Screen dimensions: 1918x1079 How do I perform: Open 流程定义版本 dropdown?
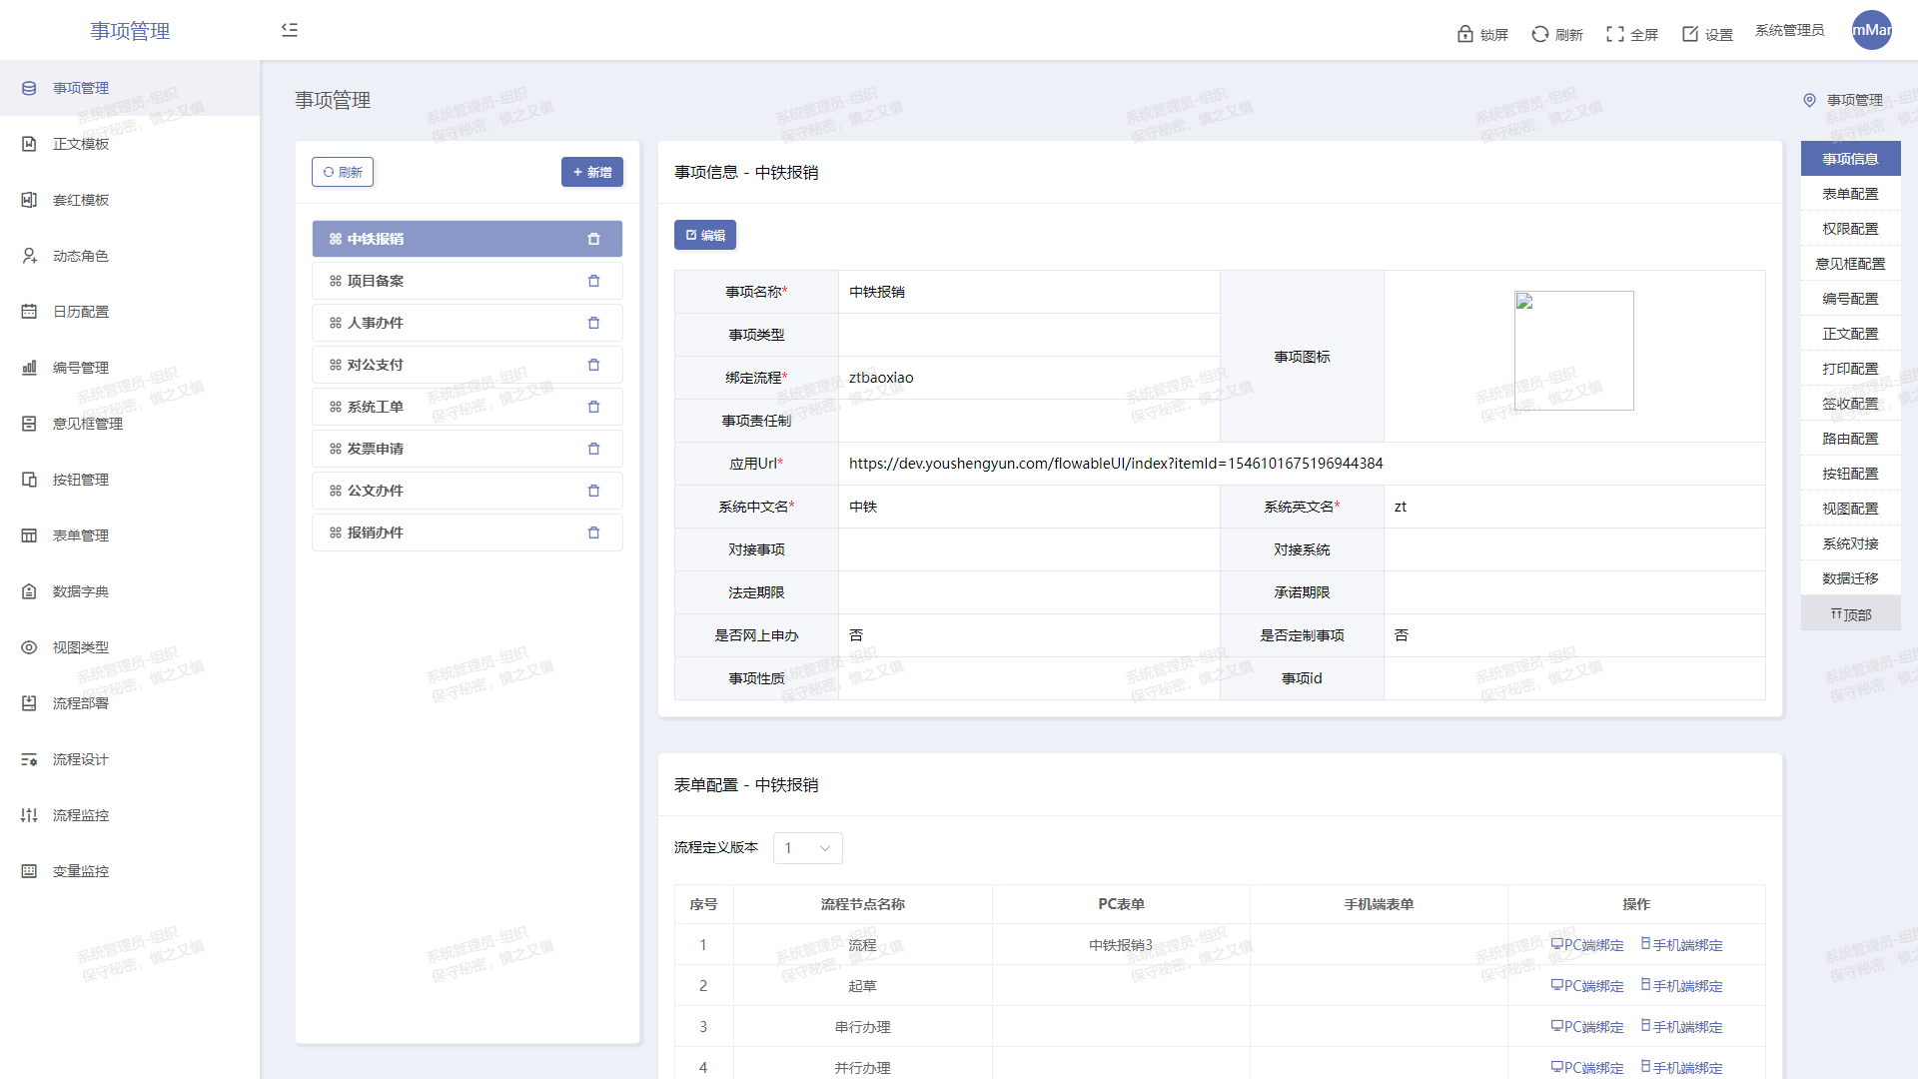click(807, 848)
